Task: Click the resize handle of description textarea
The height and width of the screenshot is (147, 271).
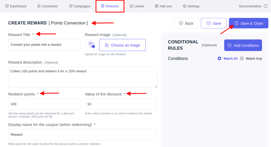Action: coord(156,86)
